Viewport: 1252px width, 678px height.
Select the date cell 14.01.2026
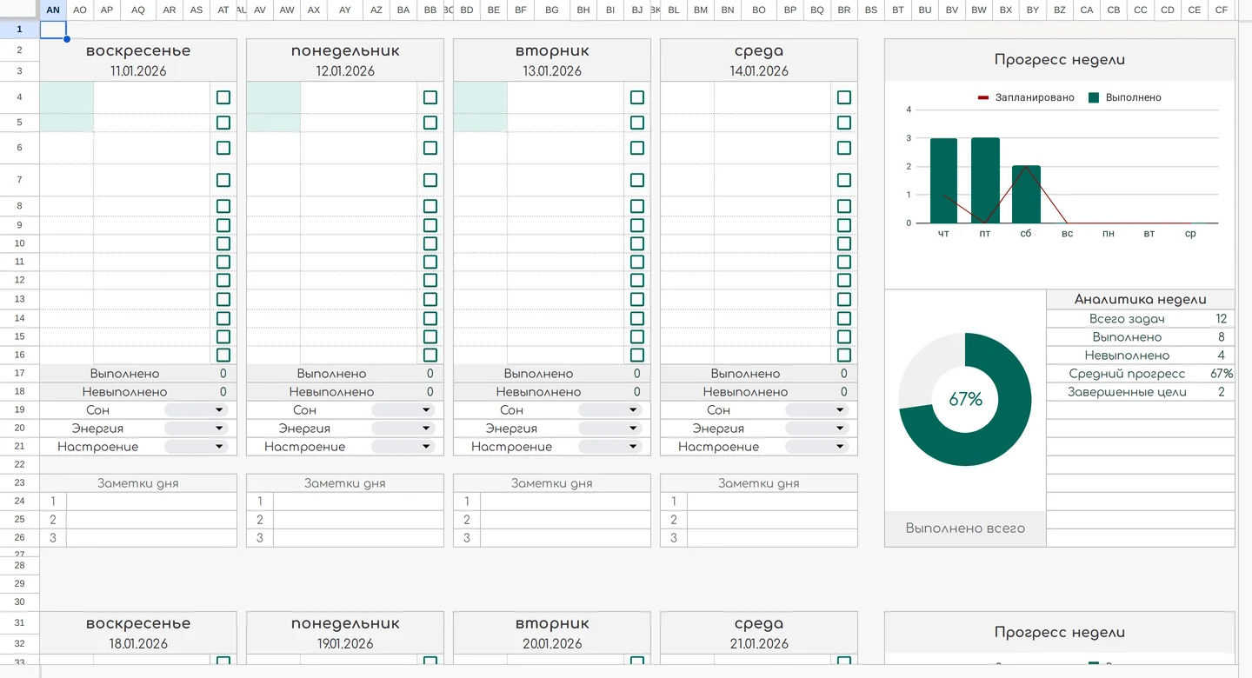pyautogui.click(x=759, y=71)
